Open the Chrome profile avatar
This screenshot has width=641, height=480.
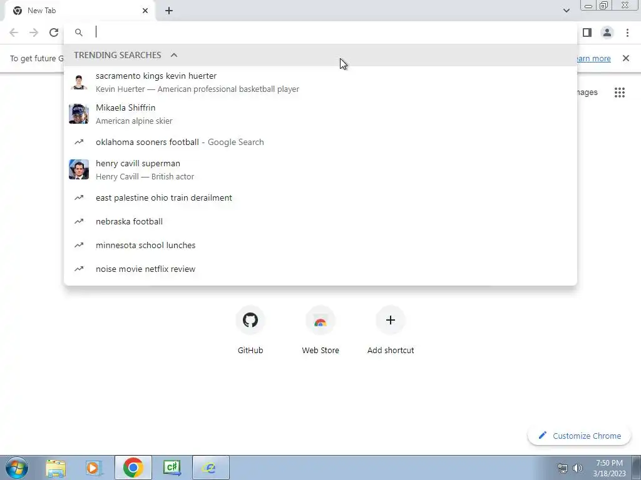(x=607, y=32)
